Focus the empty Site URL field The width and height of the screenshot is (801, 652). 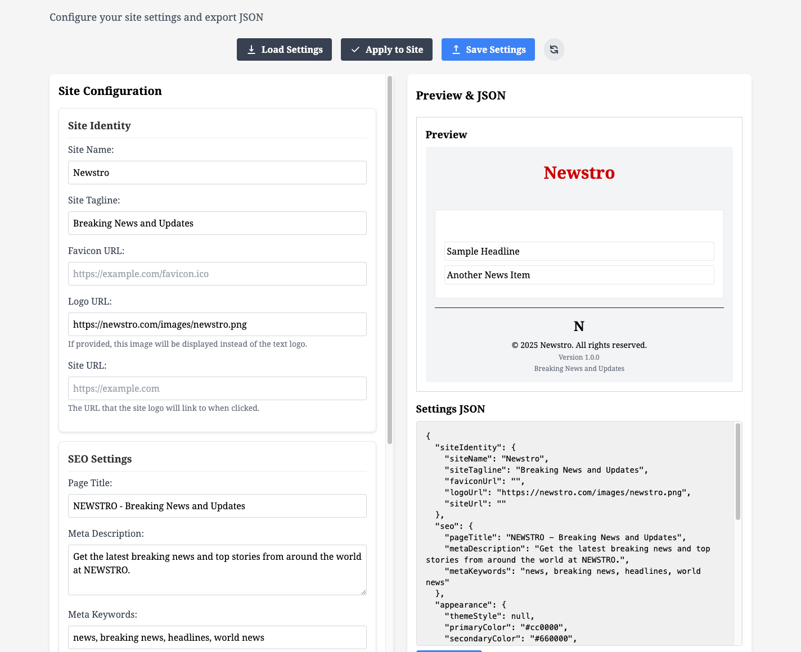(x=217, y=388)
